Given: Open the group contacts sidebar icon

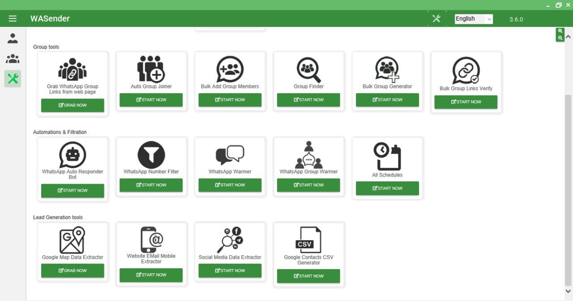Looking at the screenshot, I should [x=13, y=59].
